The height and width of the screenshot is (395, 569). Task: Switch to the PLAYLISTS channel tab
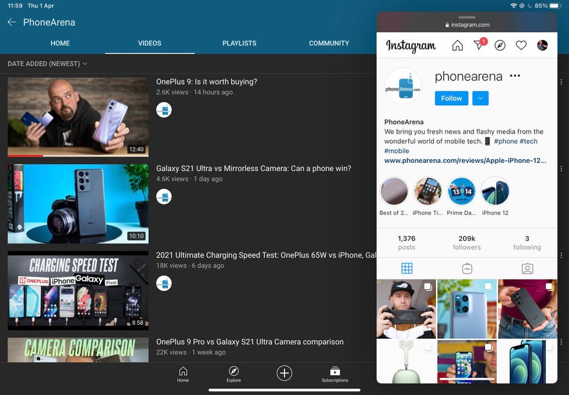(239, 43)
